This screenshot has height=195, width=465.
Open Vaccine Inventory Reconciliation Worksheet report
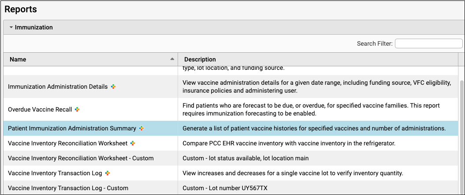pos(67,143)
